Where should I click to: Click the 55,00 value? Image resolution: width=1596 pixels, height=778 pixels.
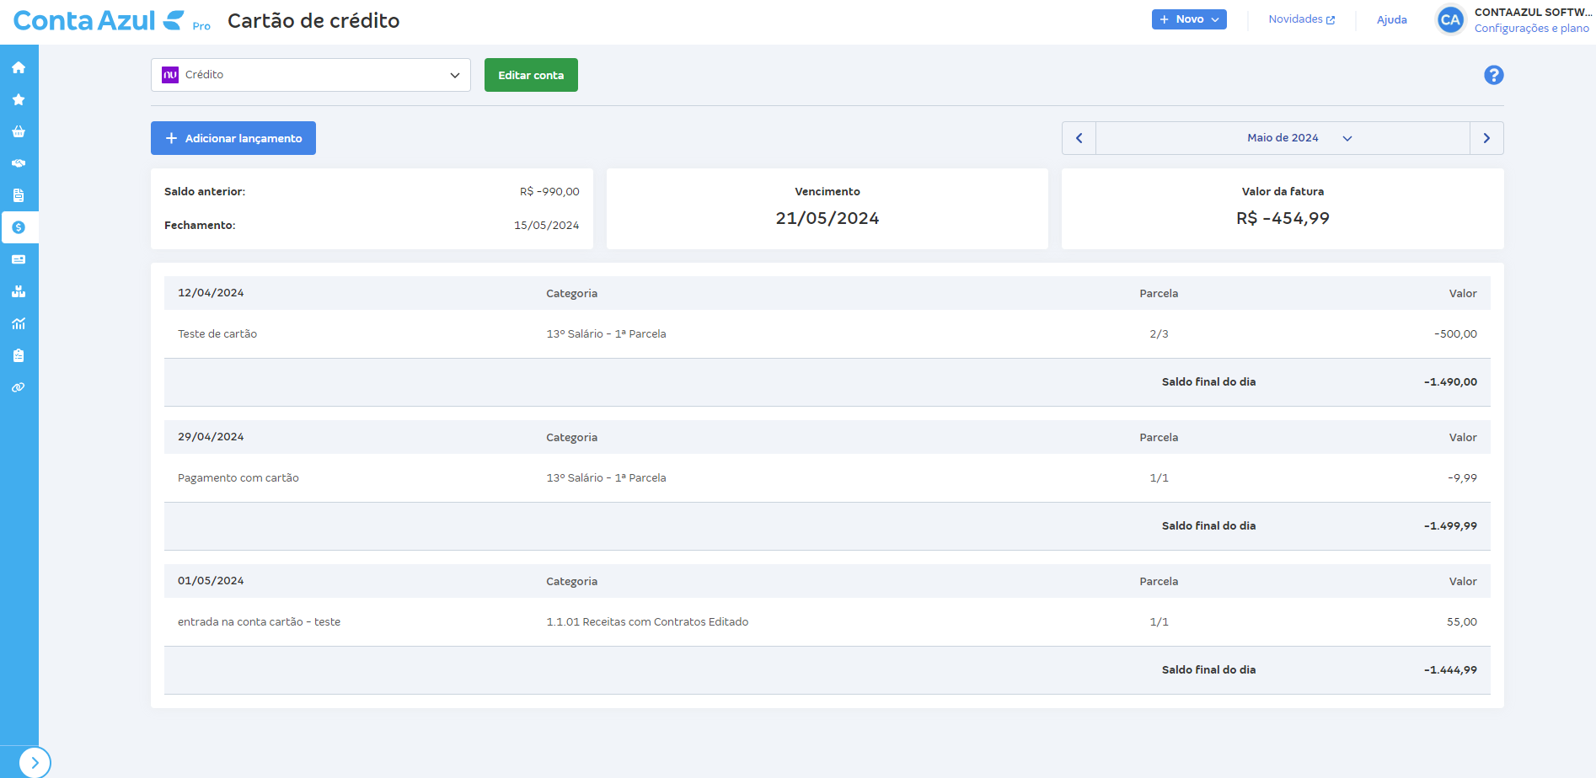pos(1462,622)
